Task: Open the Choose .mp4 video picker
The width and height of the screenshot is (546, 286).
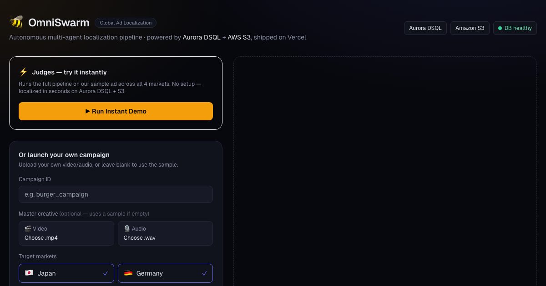Action: point(66,233)
